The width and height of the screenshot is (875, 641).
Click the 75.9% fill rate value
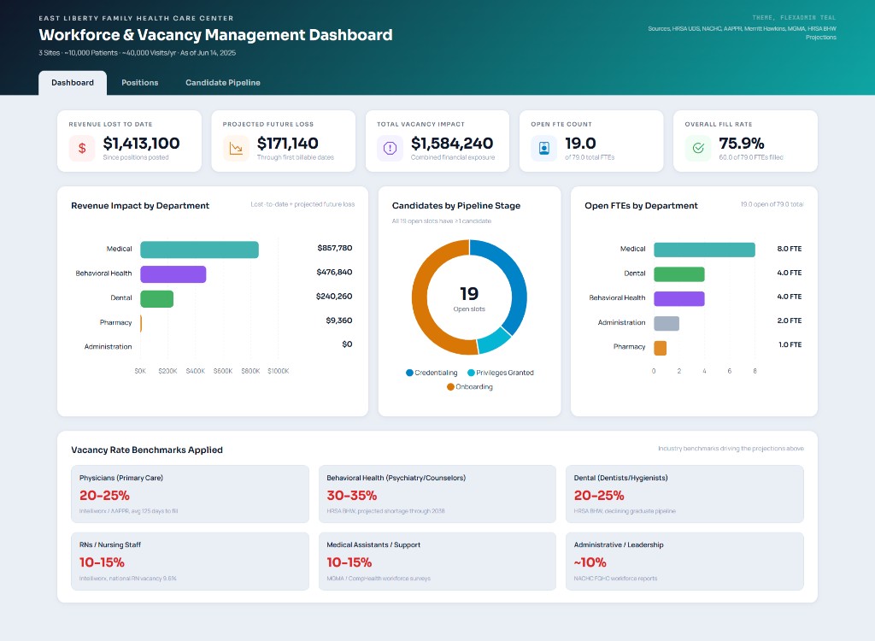(x=742, y=144)
